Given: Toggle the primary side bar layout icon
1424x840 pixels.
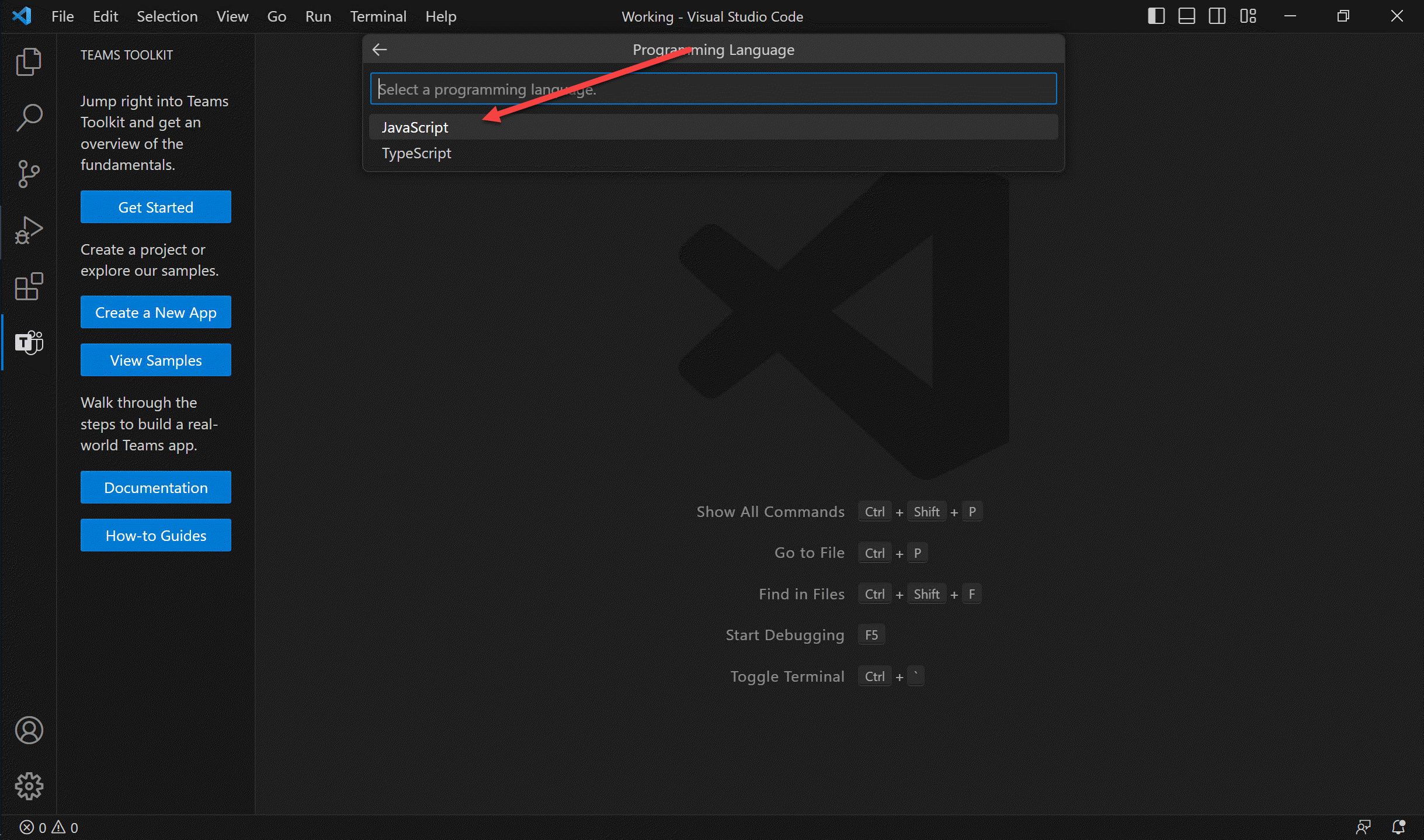Looking at the screenshot, I should (x=1156, y=16).
